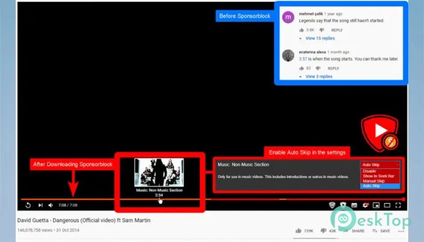Click the Music: Non-Music Section 2:34 preview label

[159, 192]
